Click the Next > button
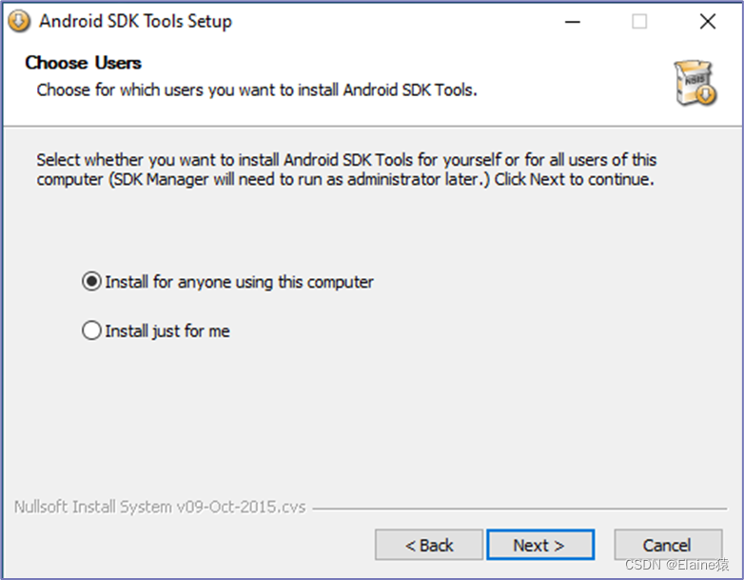744x580 pixels. click(x=540, y=545)
